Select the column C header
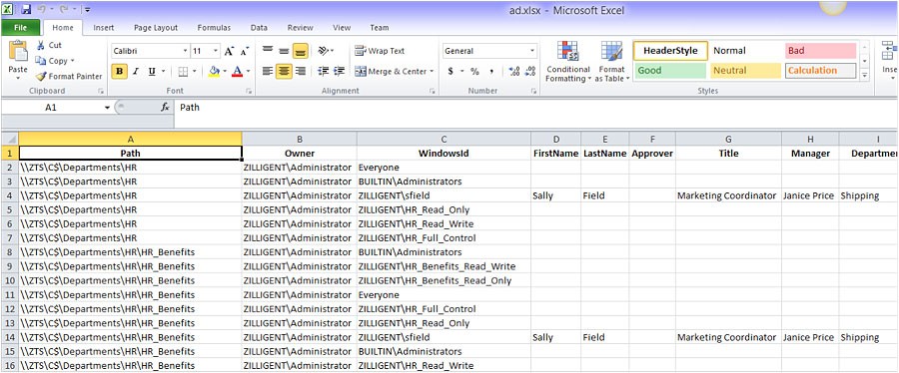899x373 pixels. pyautogui.click(x=444, y=139)
